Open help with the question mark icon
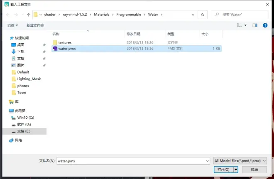274x179 pixels. click(265, 25)
